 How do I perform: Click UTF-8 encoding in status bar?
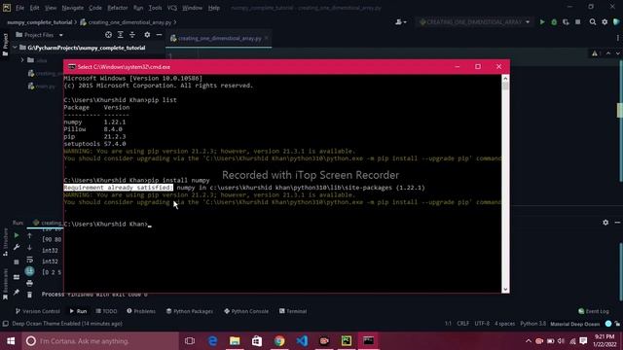482,324
